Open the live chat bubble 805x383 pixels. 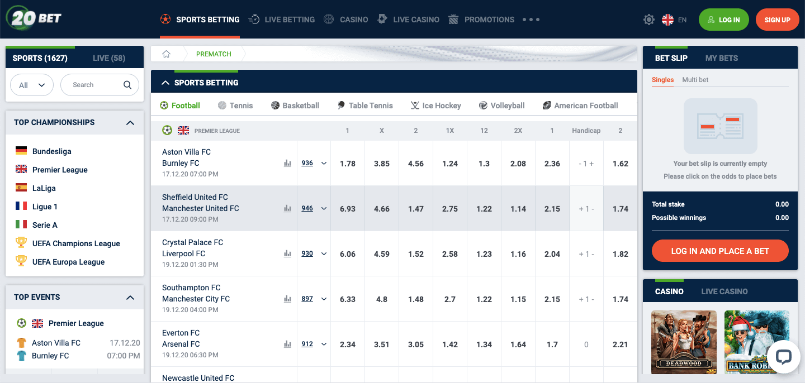(783, 356)
